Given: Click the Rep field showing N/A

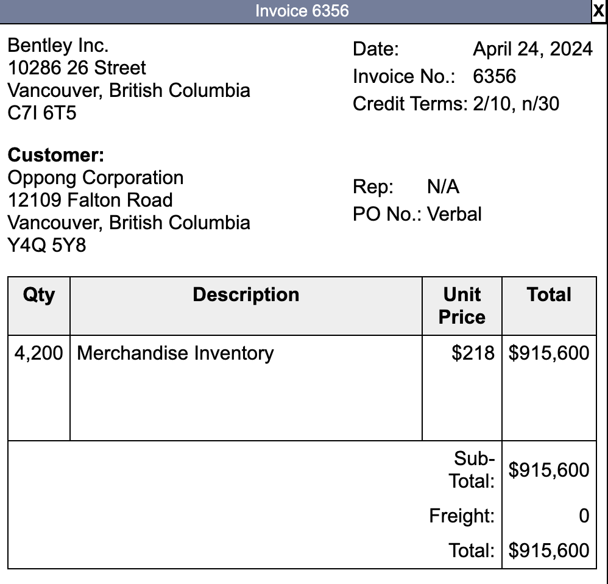Looking at the screenshot, I should (x=443, y=187).
